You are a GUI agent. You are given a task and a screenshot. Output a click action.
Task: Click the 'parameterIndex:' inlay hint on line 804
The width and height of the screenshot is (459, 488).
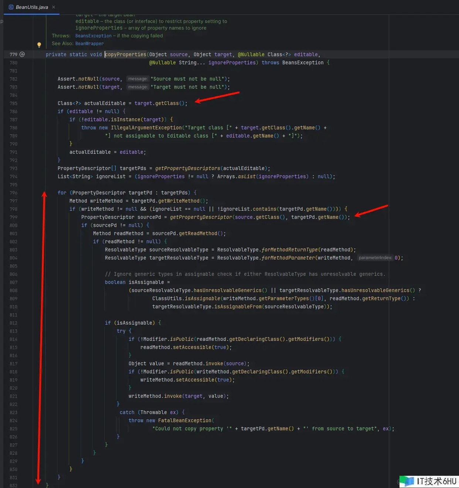[x=375, y=258]
